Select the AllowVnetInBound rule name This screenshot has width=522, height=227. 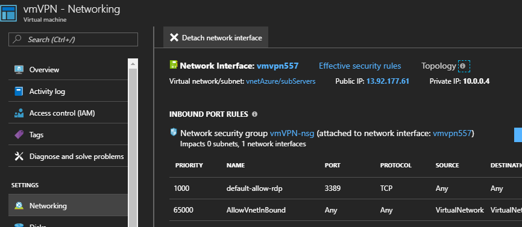256,210
